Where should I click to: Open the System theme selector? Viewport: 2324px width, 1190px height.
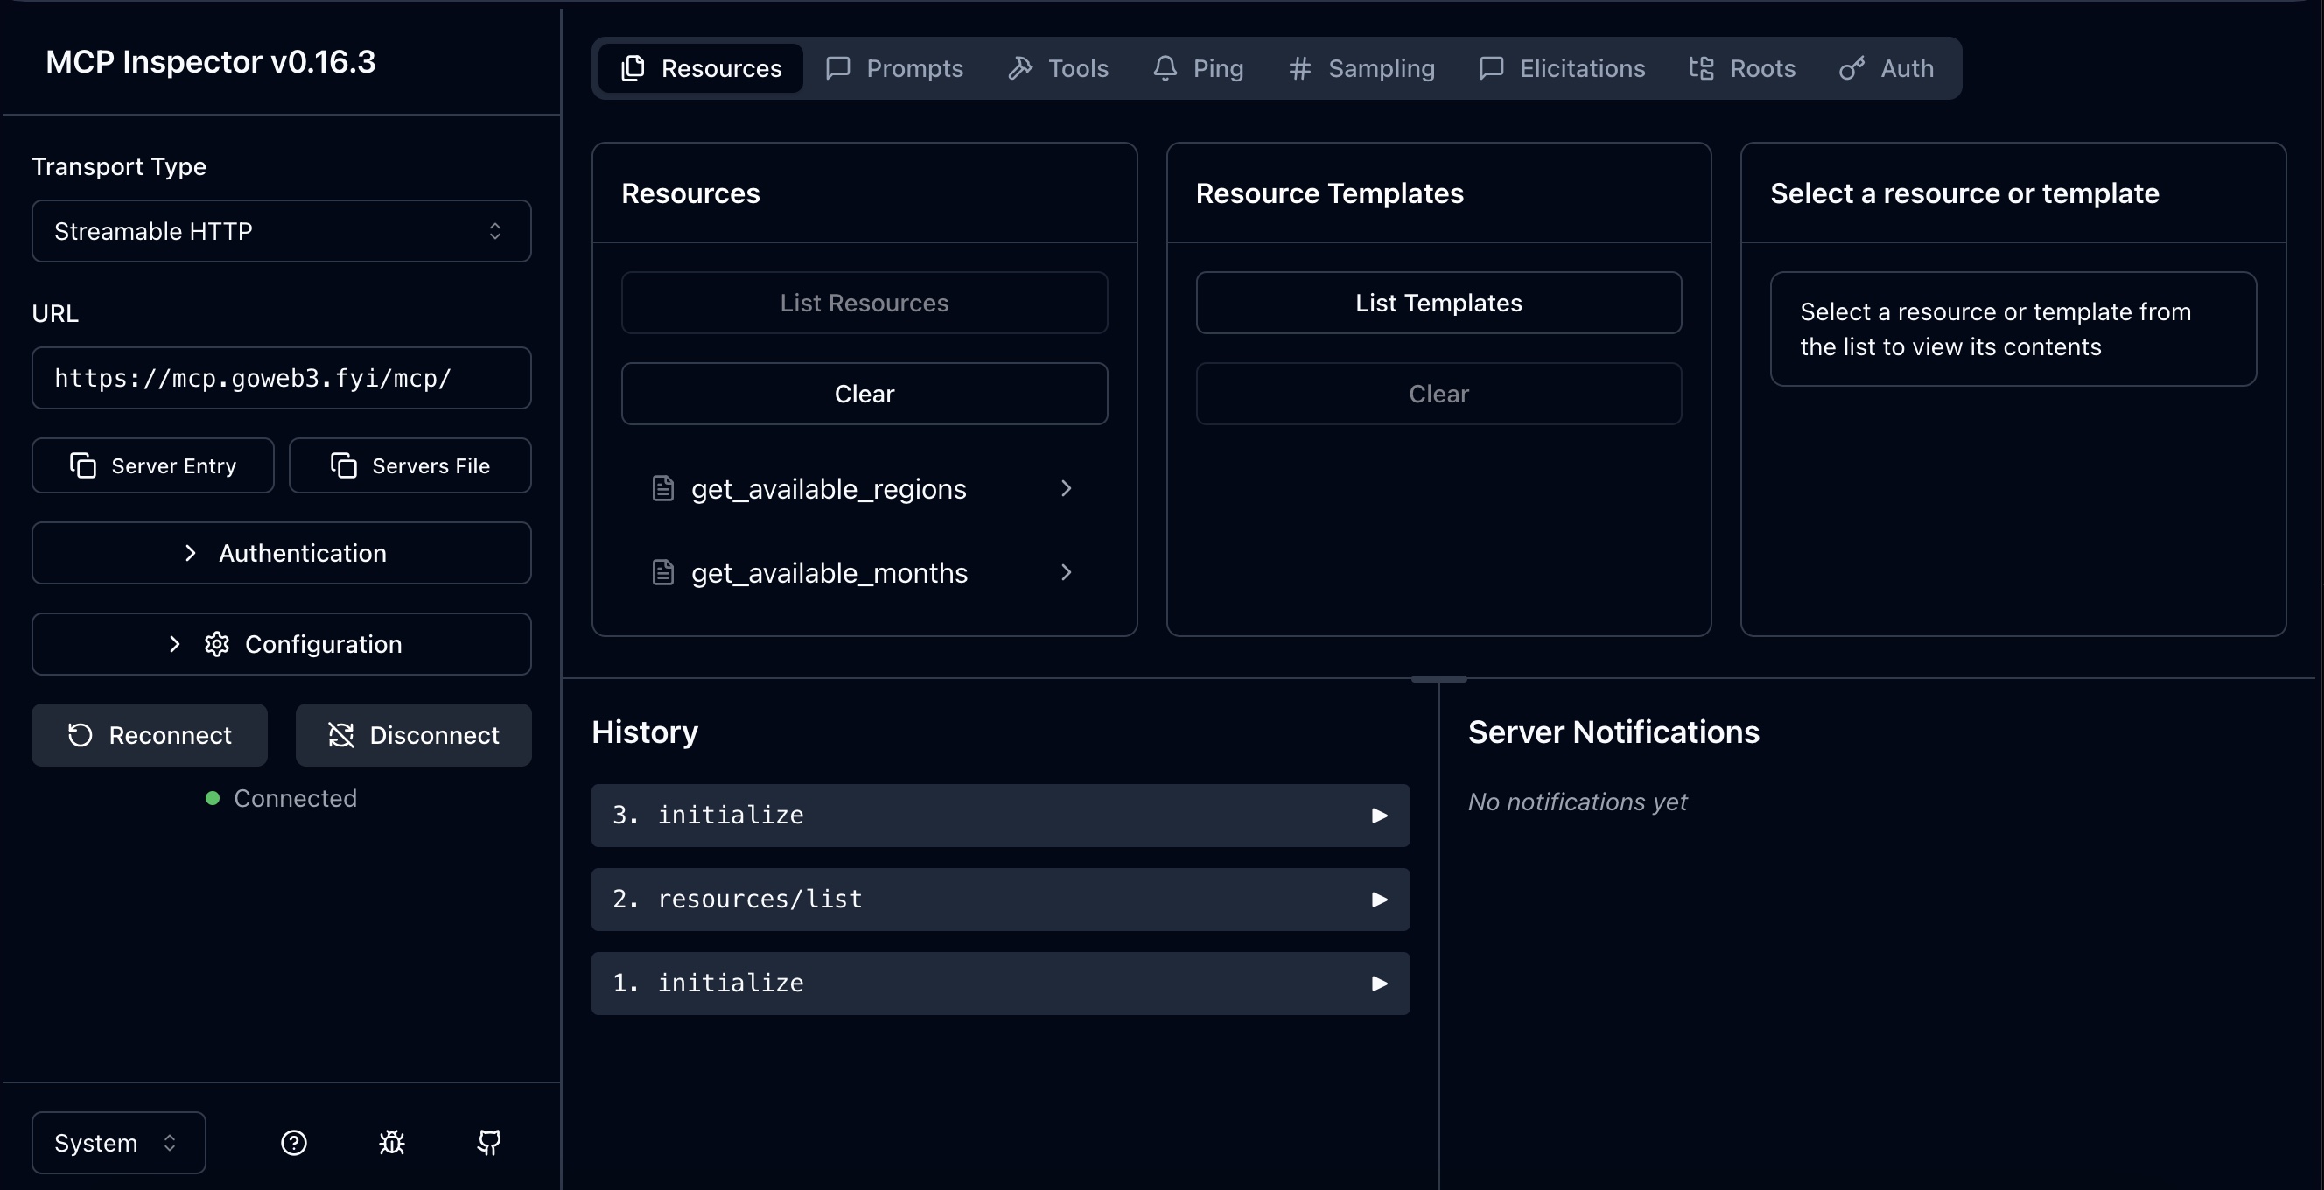pos(116,1142)
